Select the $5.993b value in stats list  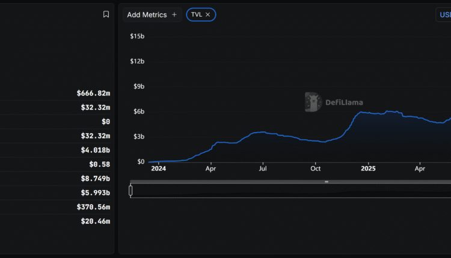96,193
